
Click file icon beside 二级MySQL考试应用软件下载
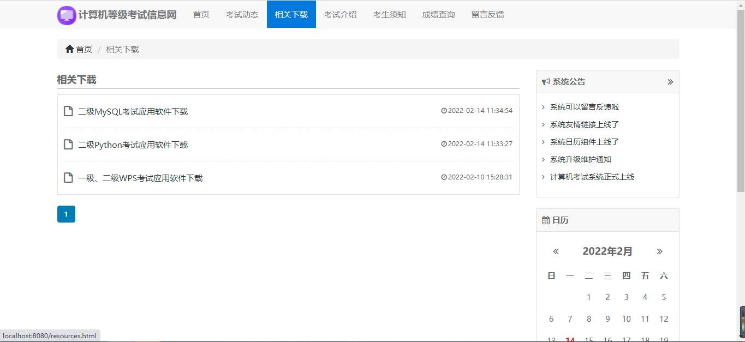coord(69,111)
